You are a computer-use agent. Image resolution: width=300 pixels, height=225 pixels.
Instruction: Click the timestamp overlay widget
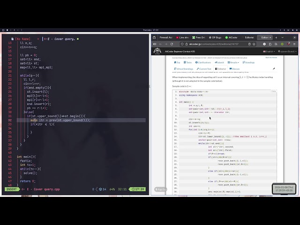click(284, 189)
